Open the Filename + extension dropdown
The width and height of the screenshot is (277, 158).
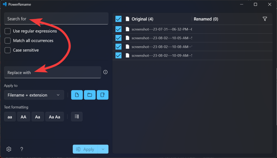click(x=34, y=95)
